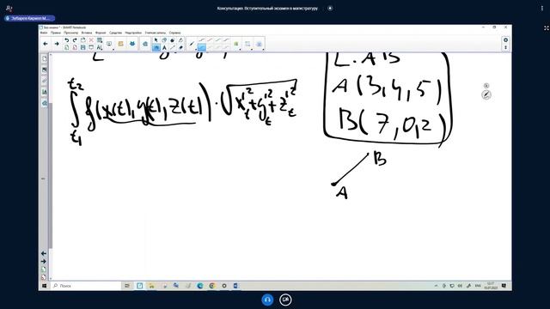Open the pen type dropdown arrow
The width and height of the screenshot is (550, 309).
coord(196,50)
